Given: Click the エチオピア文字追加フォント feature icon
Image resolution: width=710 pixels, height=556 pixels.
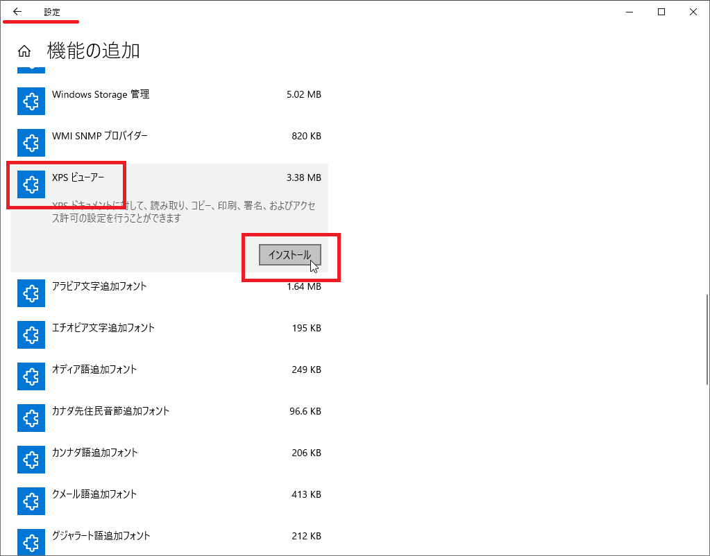Looking at the screenshot, I should (31, 336).
